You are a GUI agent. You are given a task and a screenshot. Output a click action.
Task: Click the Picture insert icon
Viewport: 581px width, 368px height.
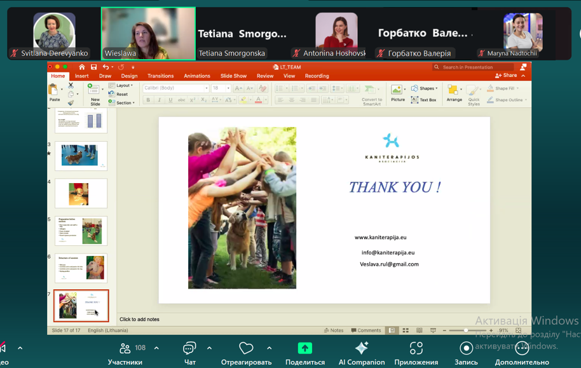pos(397,90)
